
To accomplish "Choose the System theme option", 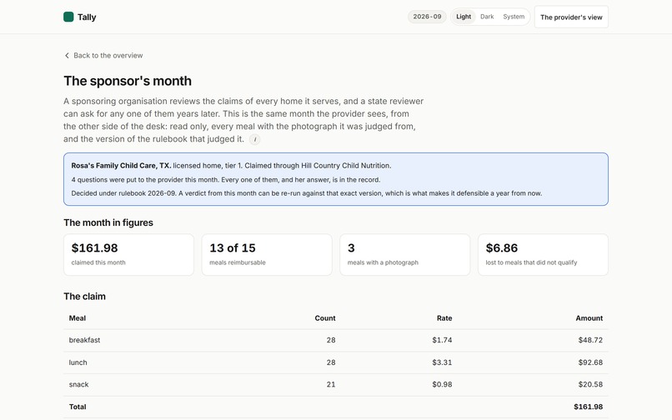I will coord(514,17).
